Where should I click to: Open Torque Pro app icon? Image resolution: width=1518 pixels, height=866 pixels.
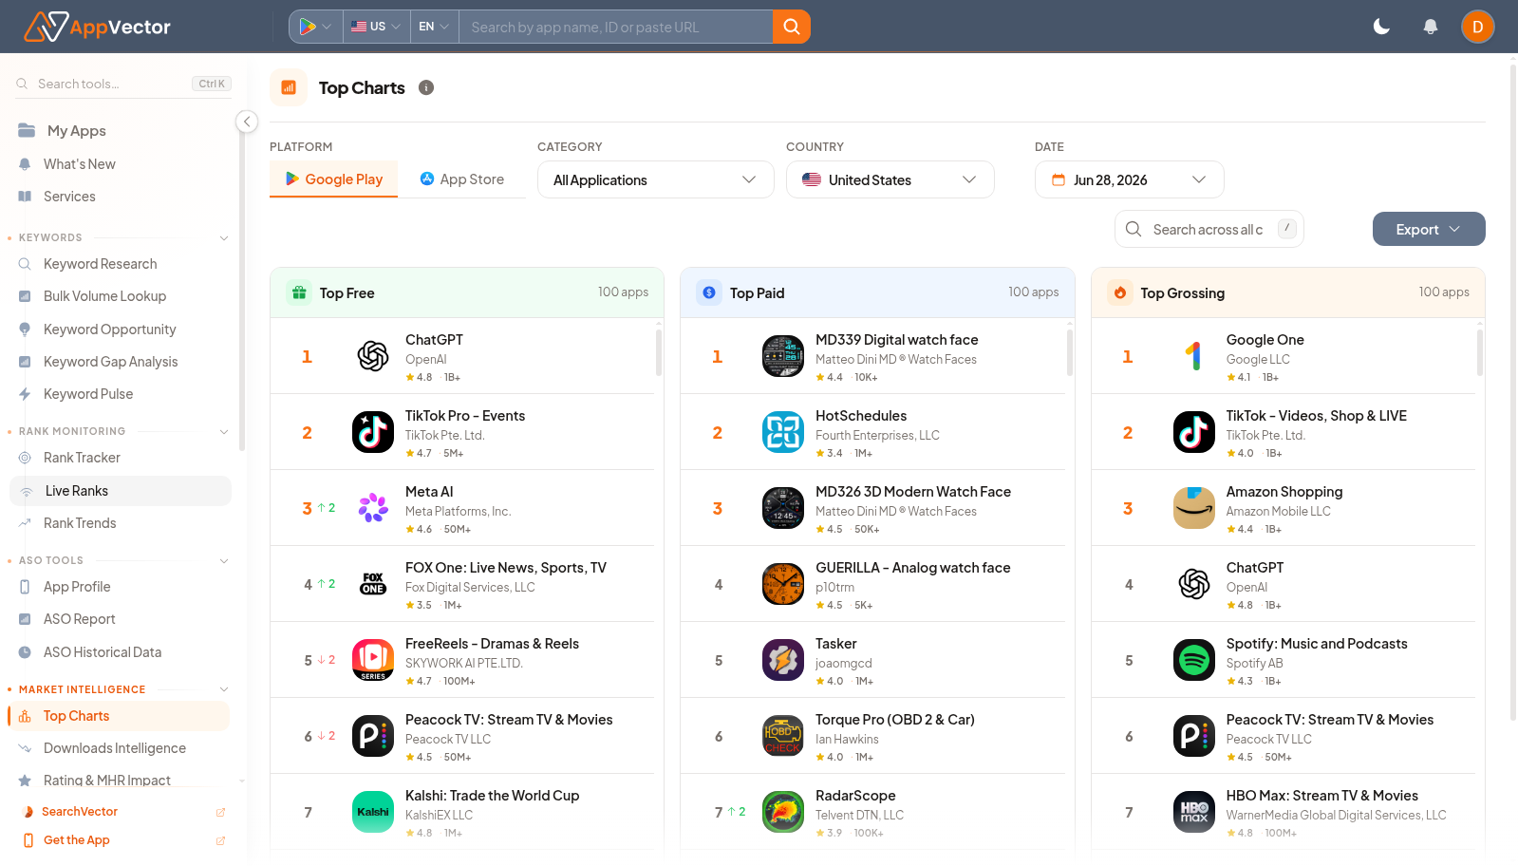(x=783, y=736)
